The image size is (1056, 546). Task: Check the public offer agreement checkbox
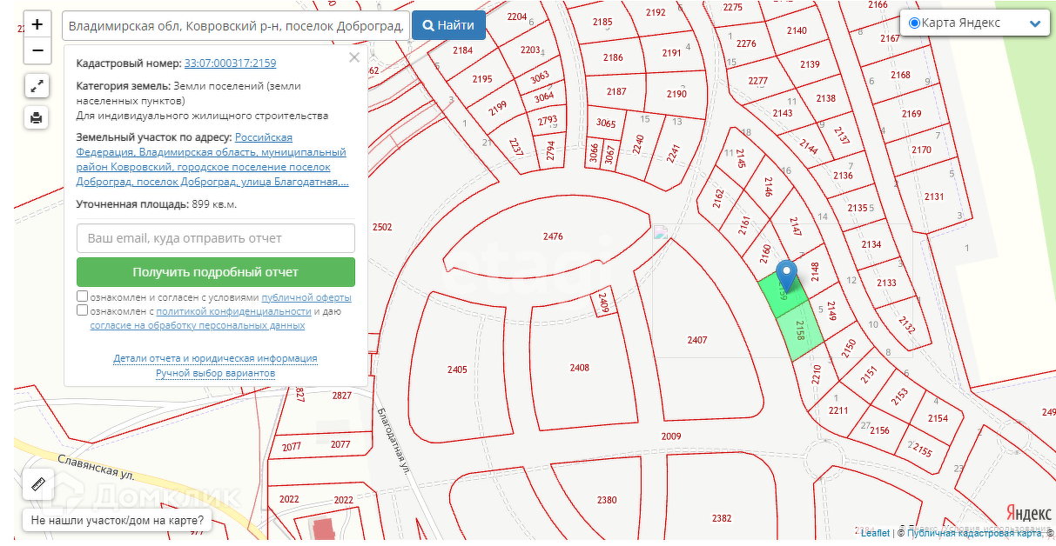(82, 297)
